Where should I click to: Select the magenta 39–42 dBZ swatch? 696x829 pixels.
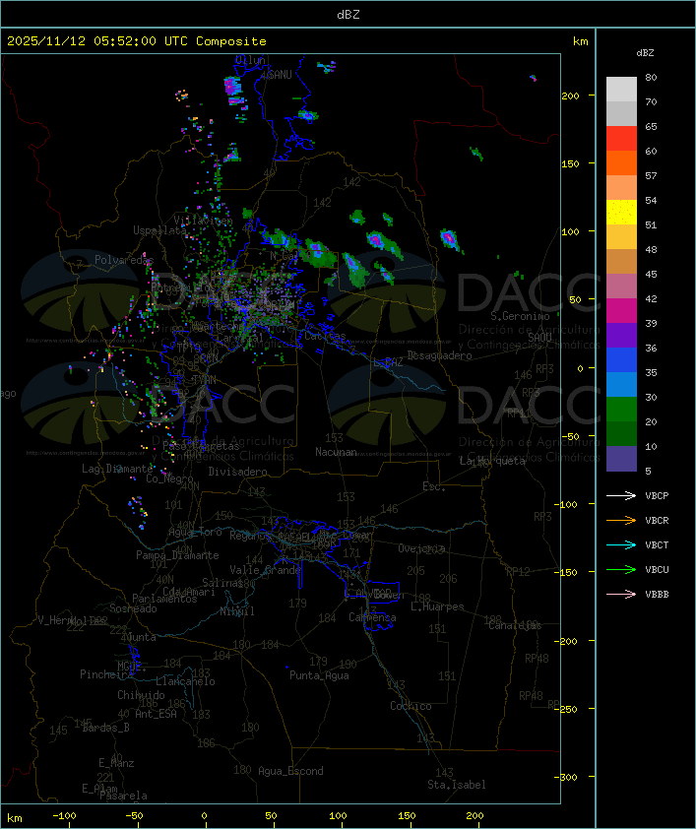pyautogui.click(x=621, y=311)
